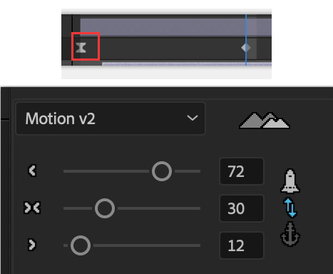Click the mountains graph icon

pos(265,121)
